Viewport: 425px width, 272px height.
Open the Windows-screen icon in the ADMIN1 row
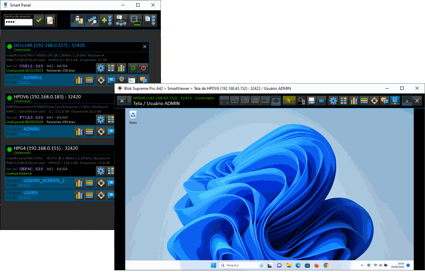coord(111,80)
